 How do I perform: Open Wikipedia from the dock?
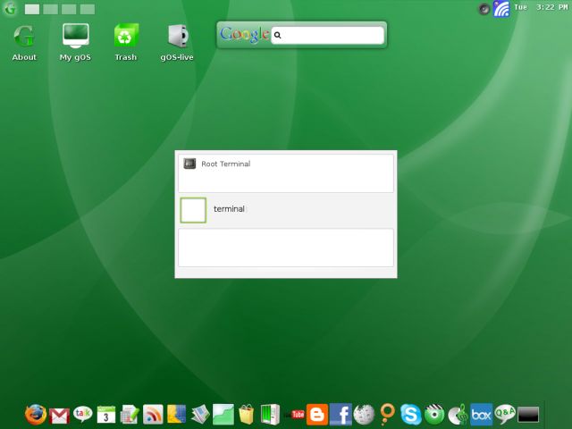click(364, 414)
